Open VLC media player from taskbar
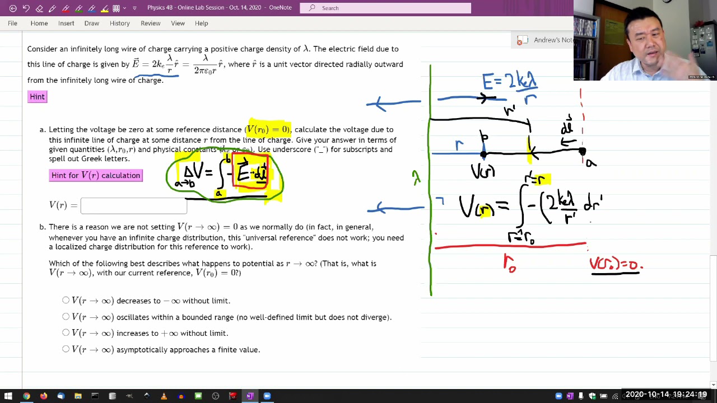The height and width of the screenshot is (403, 717). click(164, 396)
